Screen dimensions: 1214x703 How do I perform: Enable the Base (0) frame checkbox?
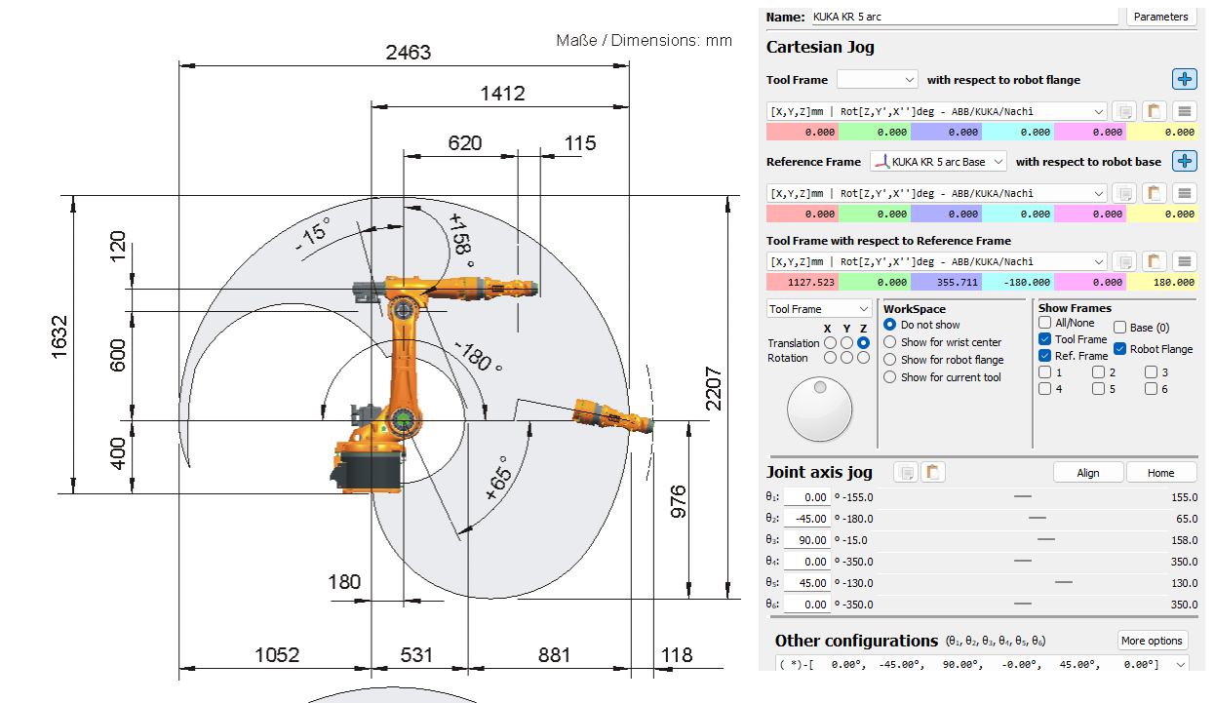click(1120, 328)
